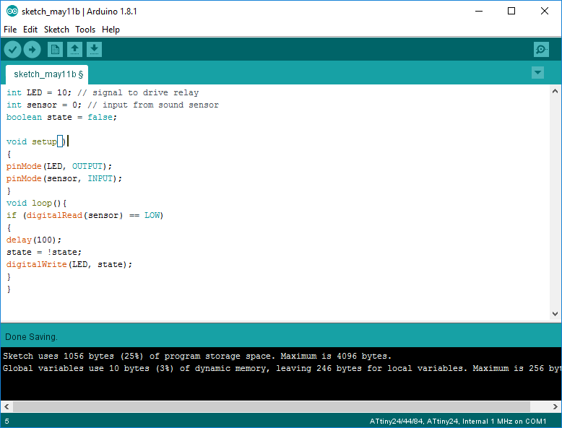The width and height of the screenshot is (562, 428).
Task: Open the Edit menu
Action: click(30, 30)
